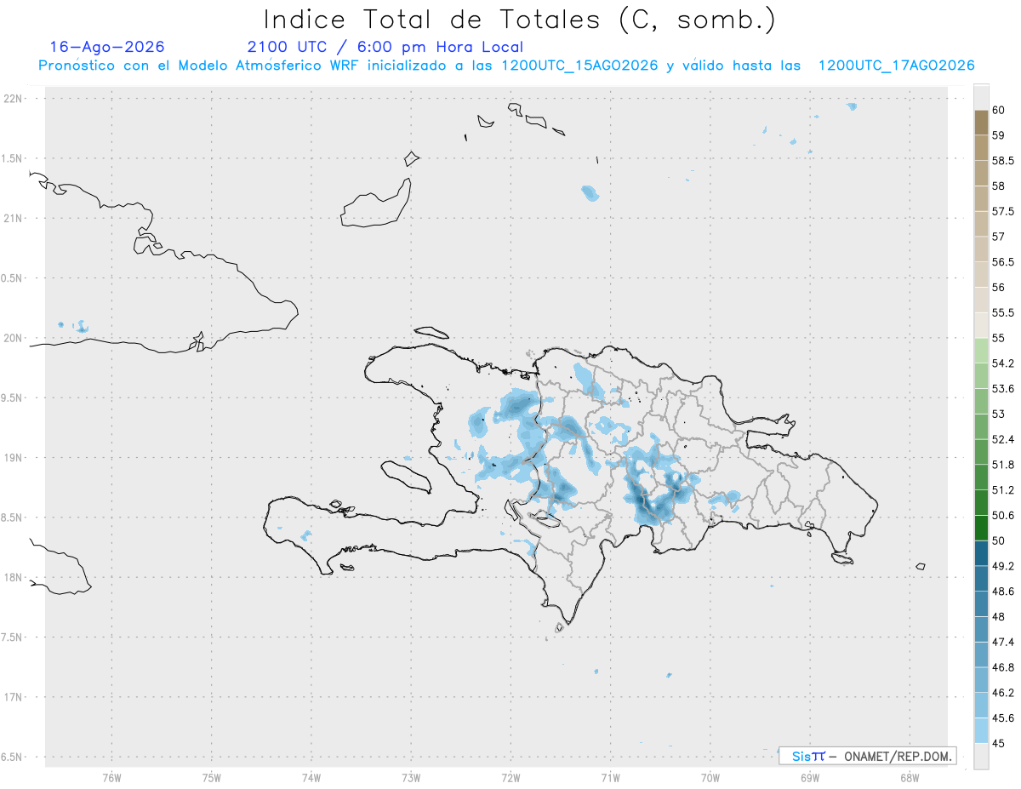Viewport: 1021px width, 789px height.
Task: Pick the dark blue band between 49.2 and 50
Action: coord(981,553)
